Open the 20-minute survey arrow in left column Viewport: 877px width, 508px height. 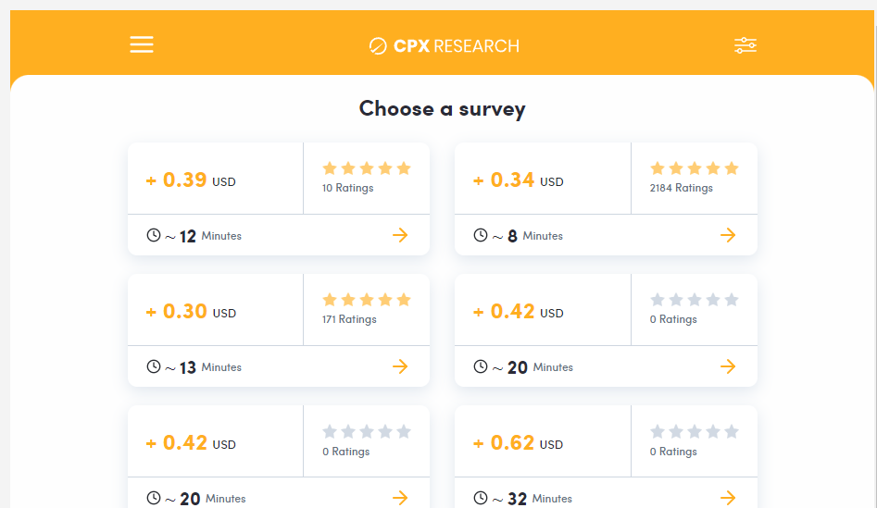click(400, 498)
